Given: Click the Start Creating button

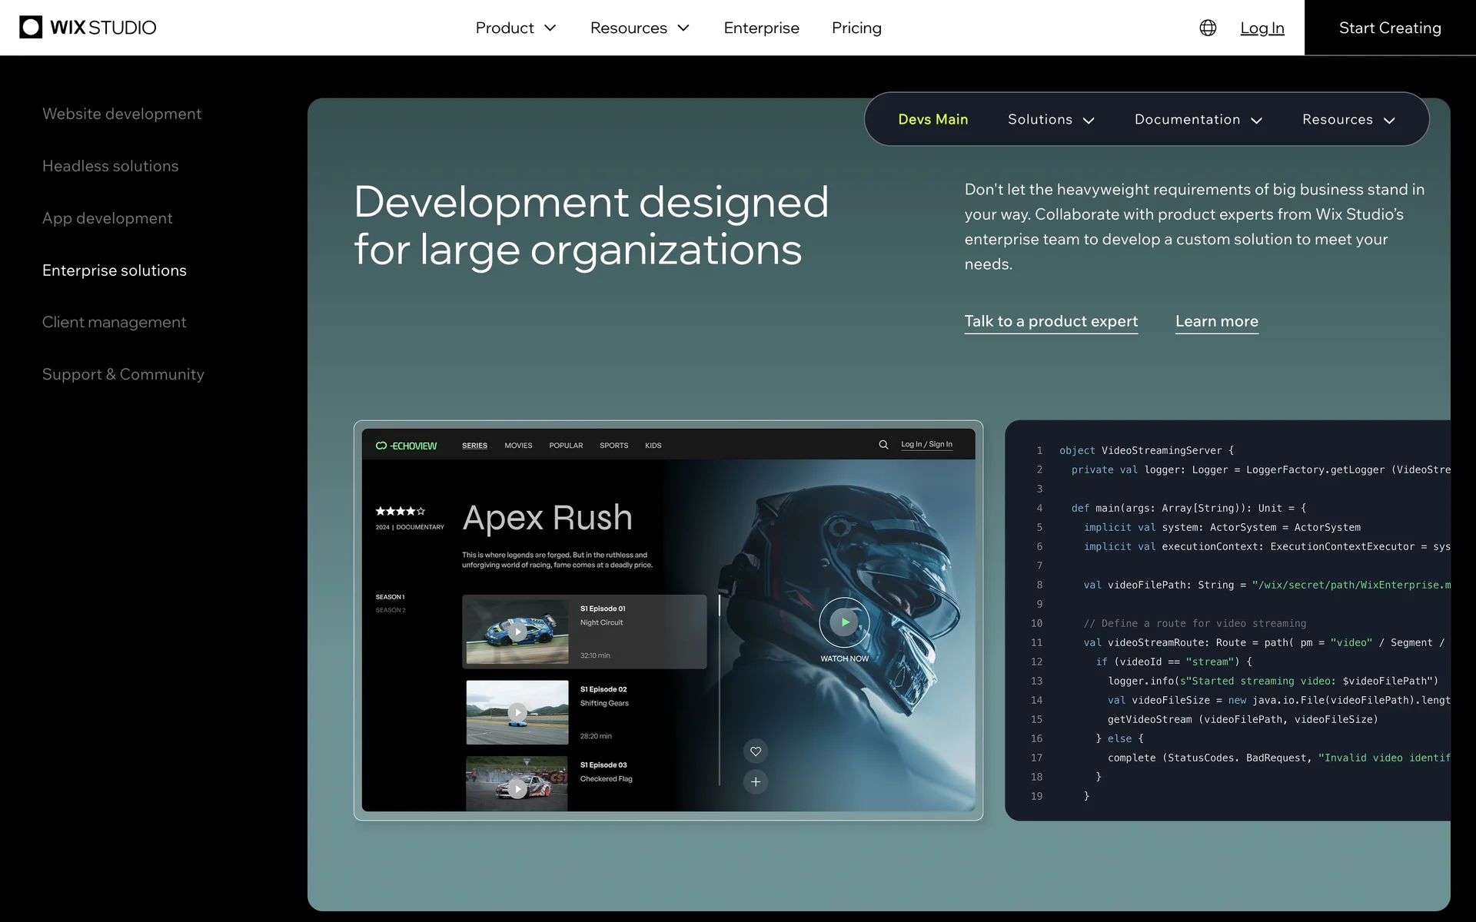Looking at the screenshot, I should 1389,28.
